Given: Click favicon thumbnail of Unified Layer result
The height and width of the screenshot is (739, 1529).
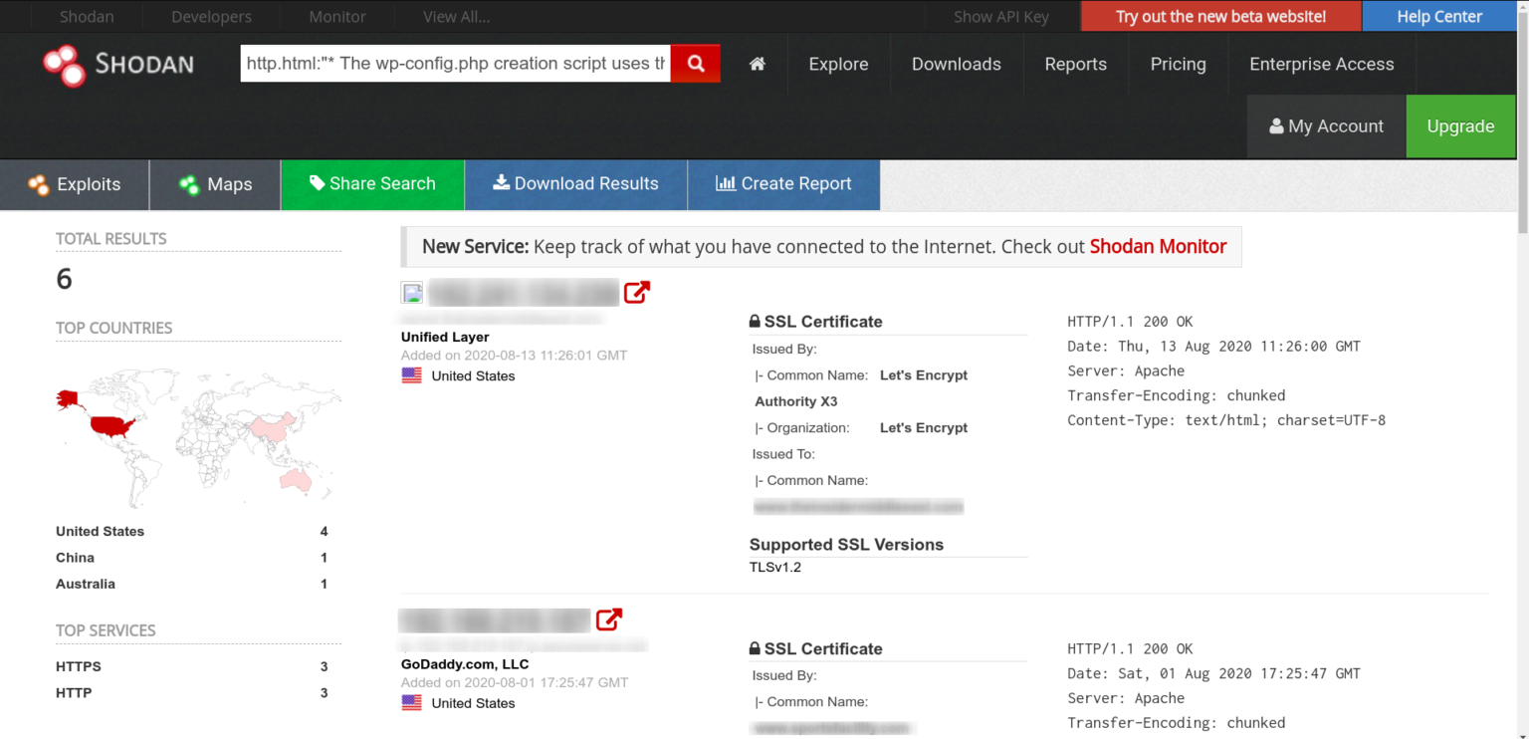Looking at the screenshot, I should point(412,293).
